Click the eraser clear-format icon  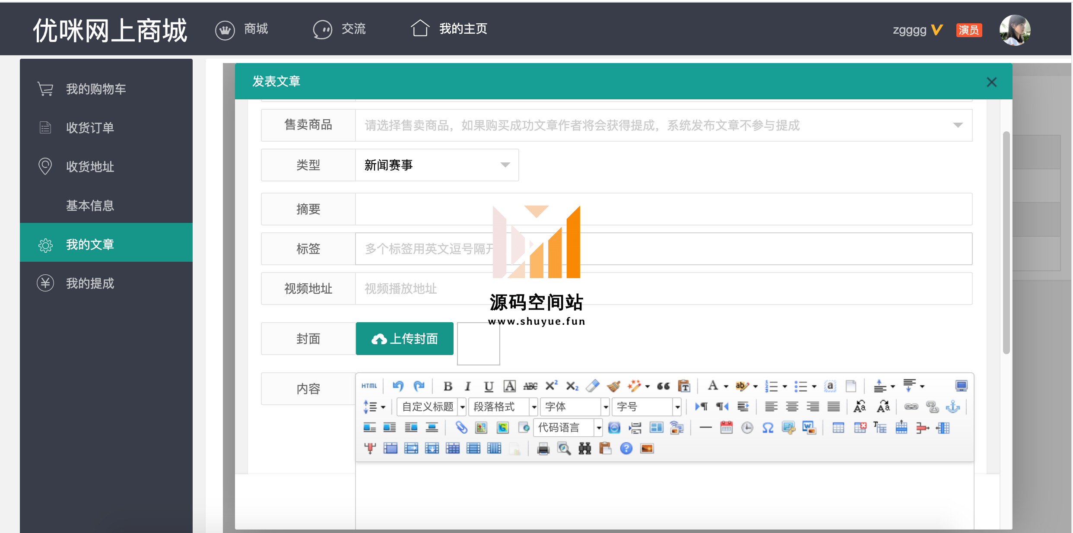tap(593, 386)
